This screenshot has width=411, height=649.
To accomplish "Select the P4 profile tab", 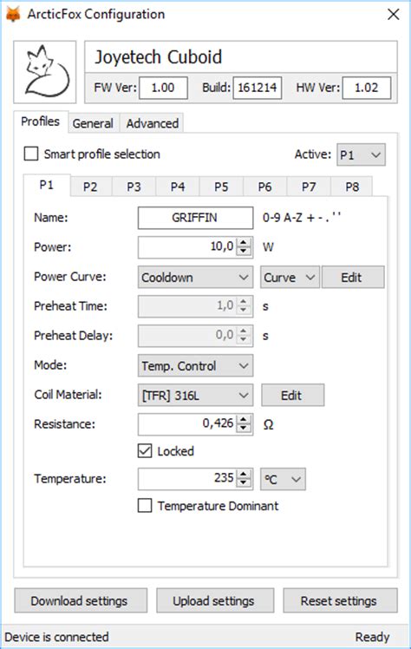I will 178,187.
